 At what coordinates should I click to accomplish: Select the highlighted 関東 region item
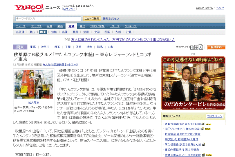(43, 32)
